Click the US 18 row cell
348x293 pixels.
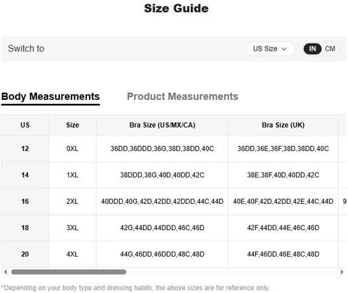25,228
